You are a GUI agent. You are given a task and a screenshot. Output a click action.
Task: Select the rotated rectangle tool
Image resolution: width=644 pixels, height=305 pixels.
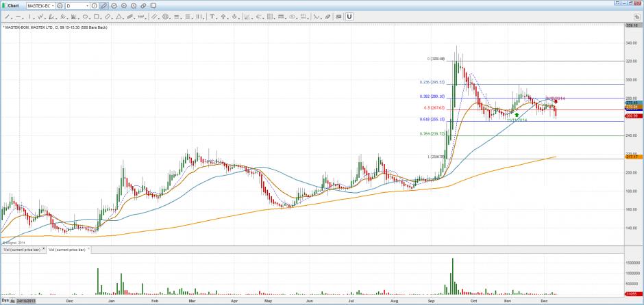pos(108,17)
